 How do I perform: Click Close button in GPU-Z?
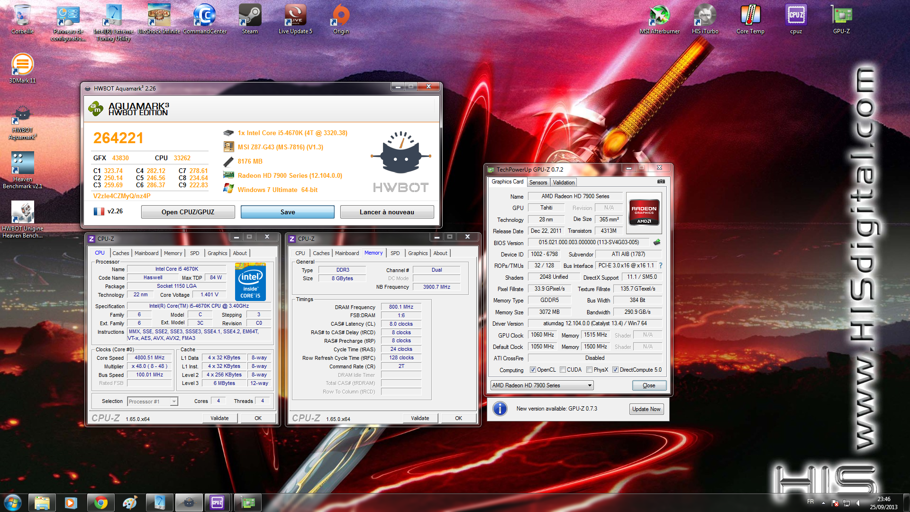[x=649, y=385]
